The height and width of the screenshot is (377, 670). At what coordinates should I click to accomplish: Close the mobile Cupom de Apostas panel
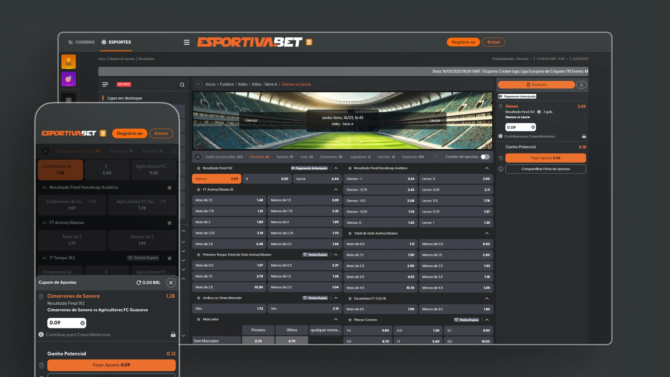point(171,283)
